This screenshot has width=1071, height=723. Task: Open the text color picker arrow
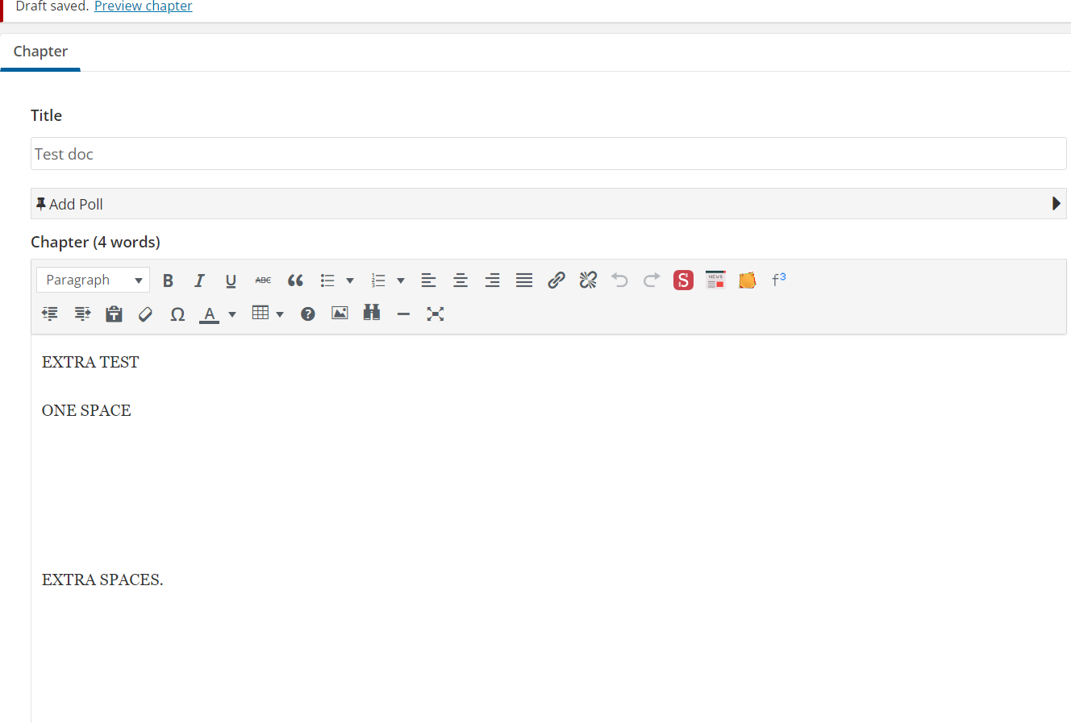(x=232, y=314)
